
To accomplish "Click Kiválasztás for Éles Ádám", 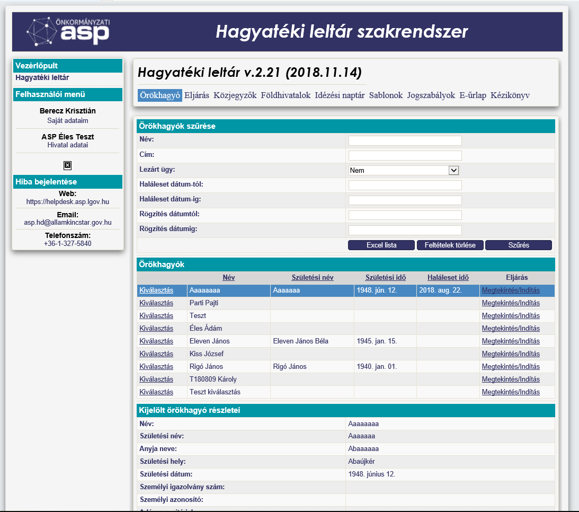I will pyautogui.click(x=156, y=329).
